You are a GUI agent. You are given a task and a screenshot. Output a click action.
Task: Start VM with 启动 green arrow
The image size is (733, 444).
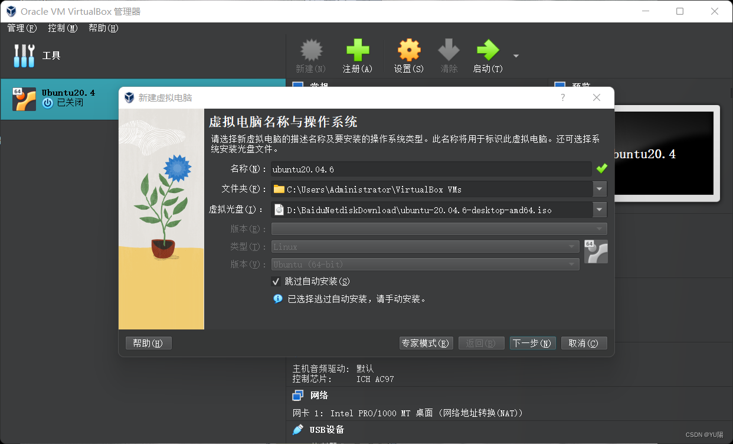488,51
